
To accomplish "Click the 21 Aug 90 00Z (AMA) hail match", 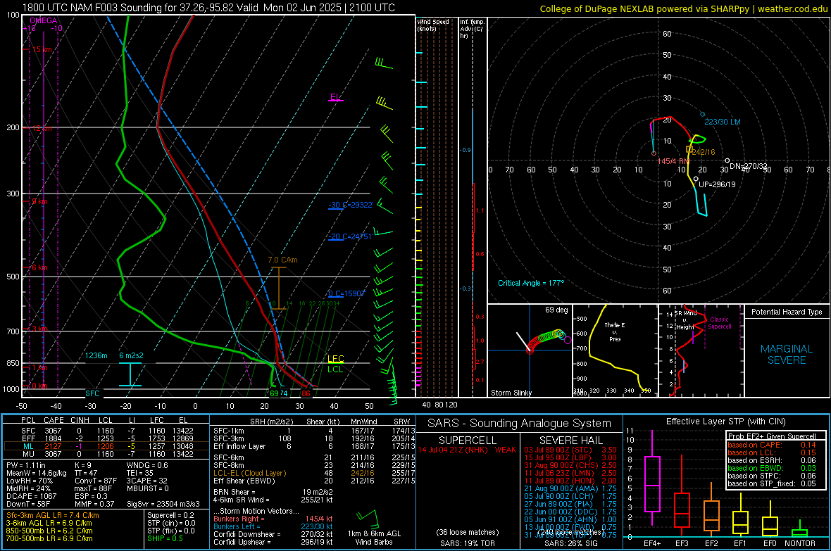I will point(570,488).
